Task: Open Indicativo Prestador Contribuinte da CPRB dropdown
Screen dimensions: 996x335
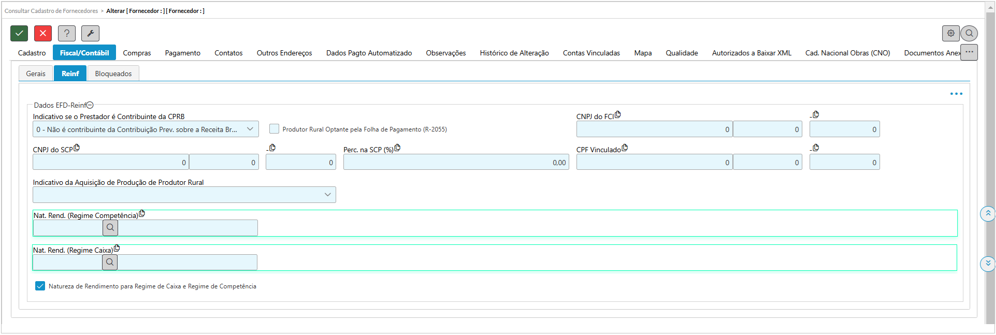Action: click(146, 129)
